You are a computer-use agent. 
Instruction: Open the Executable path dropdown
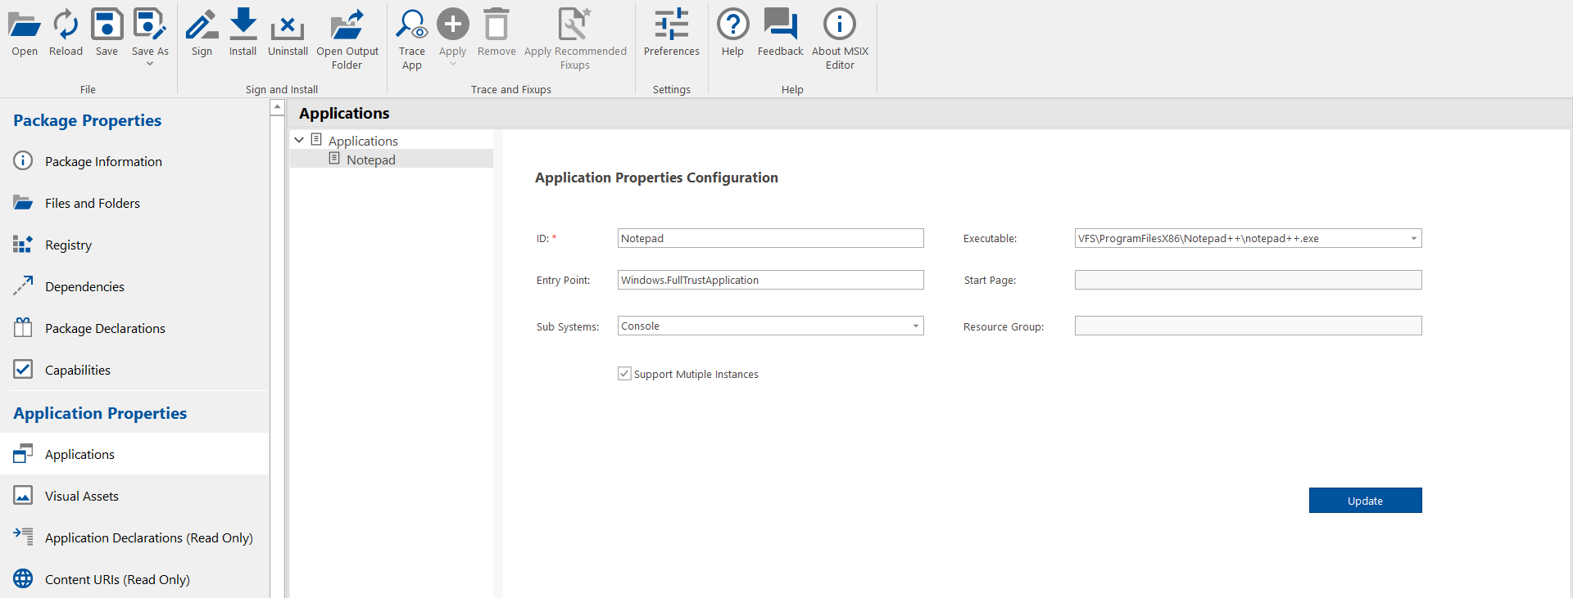click(1413, 239)
